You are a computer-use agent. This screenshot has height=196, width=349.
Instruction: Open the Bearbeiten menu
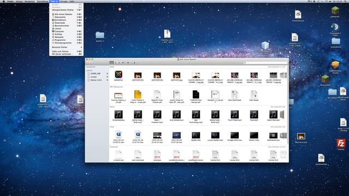click(x=29, y=1)
